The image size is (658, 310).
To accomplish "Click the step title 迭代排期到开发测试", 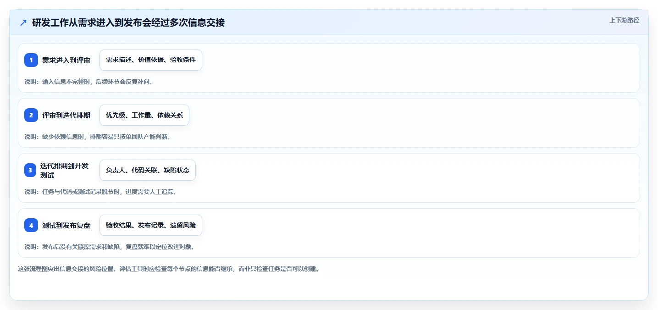I will 64,170.
